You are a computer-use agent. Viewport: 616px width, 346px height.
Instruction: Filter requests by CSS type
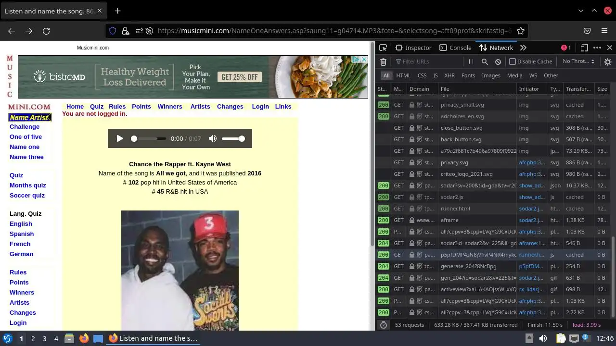click(422, 75)
